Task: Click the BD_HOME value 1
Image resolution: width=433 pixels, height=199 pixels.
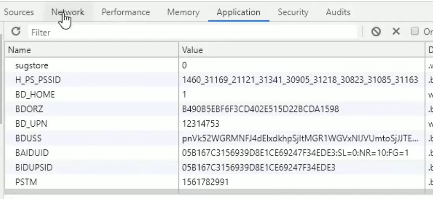Action: pos(184,94)
